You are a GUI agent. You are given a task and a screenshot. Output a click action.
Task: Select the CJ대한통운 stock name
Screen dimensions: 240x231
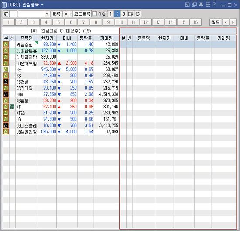coord(27,51)
